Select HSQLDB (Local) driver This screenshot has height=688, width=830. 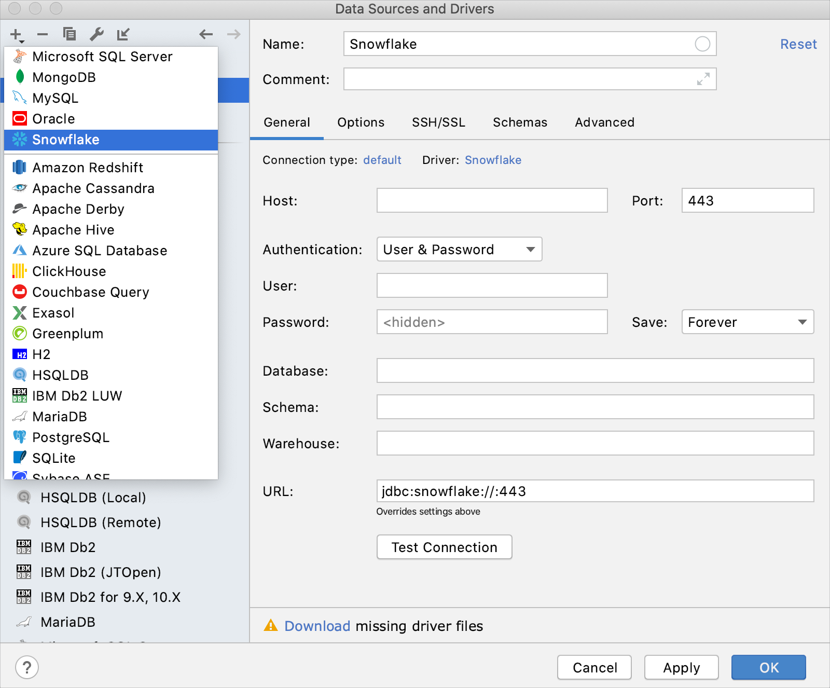point(125,498)
